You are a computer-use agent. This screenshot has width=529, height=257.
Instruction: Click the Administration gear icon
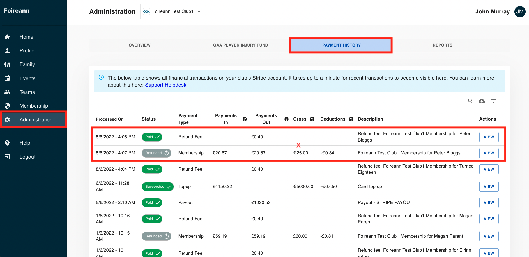7,120
